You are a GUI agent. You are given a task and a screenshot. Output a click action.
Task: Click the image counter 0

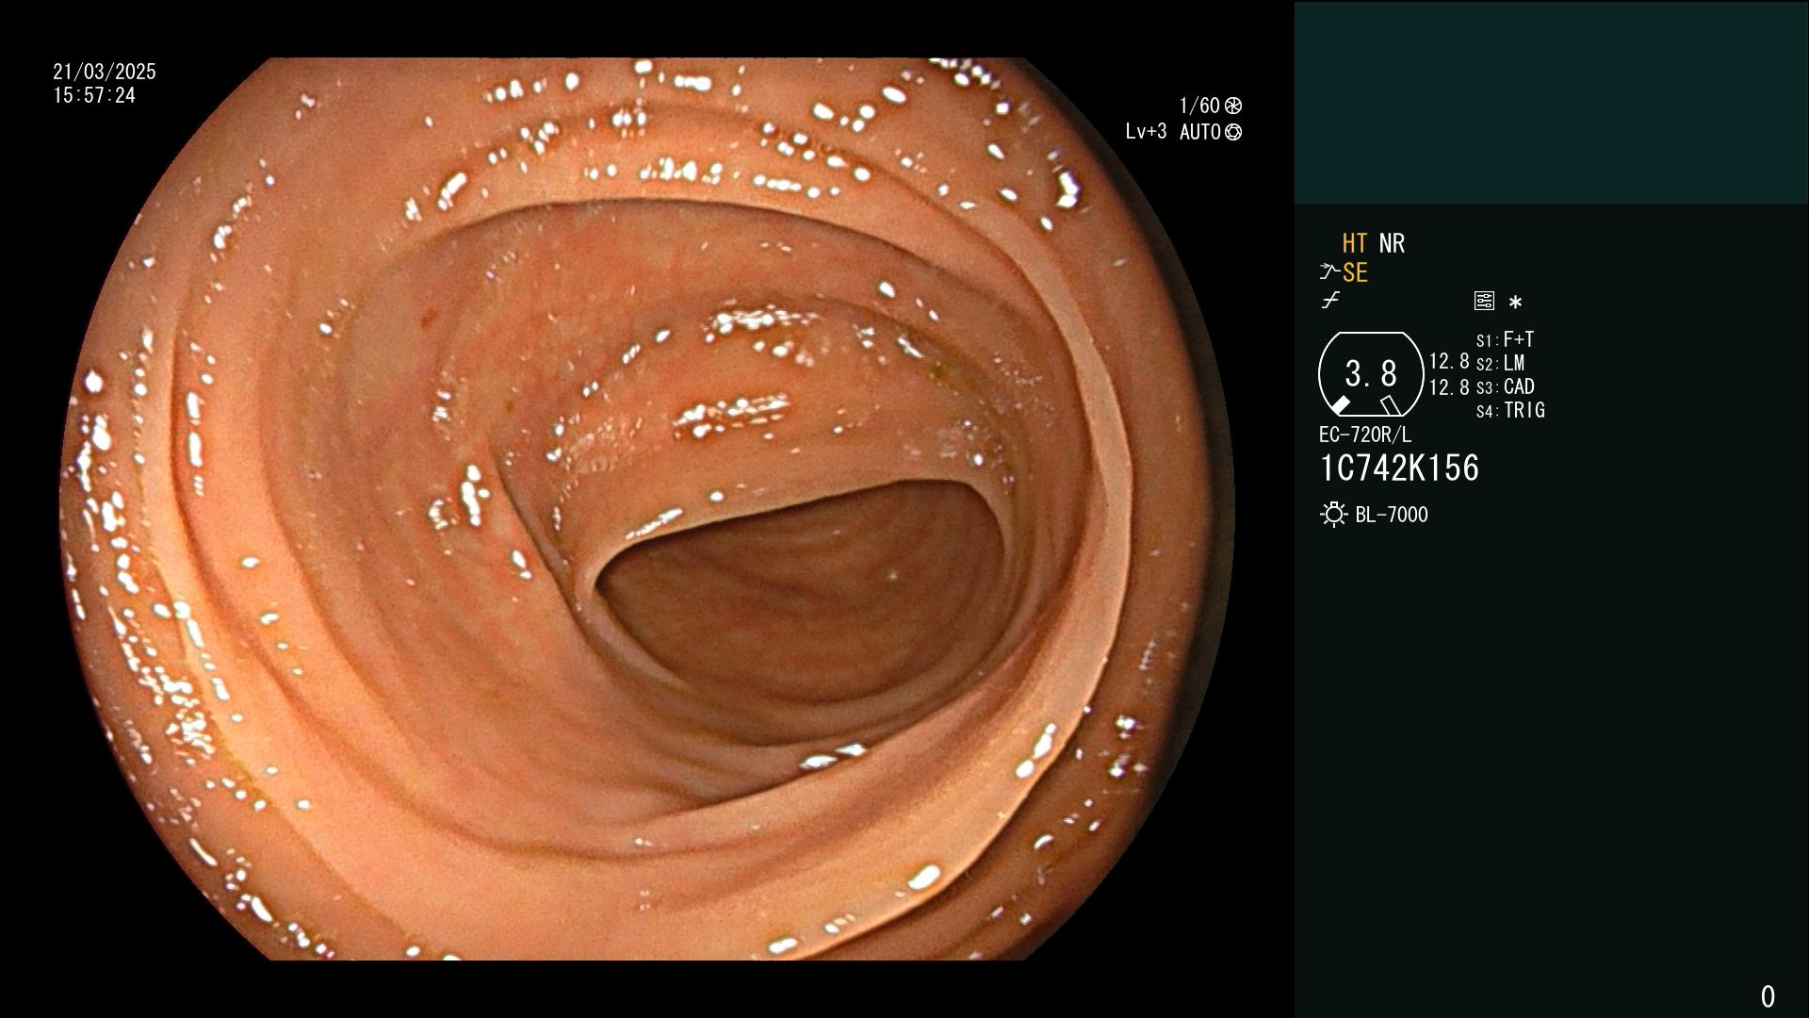[x=1768, y=996]
